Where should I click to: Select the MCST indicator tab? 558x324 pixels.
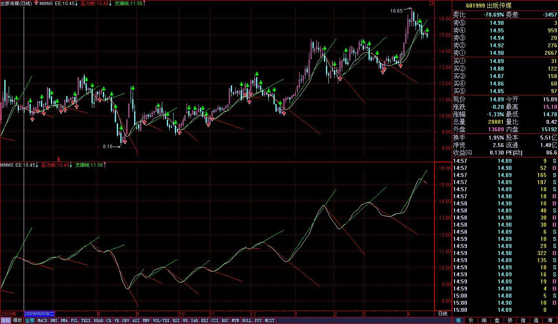pyautogui.click(x=270, y=321)
